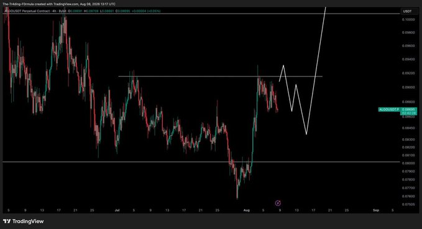Viewport: 422px width, 229px height.
Task: Click the legend open value O0.08691
Action: coord(76,11)
